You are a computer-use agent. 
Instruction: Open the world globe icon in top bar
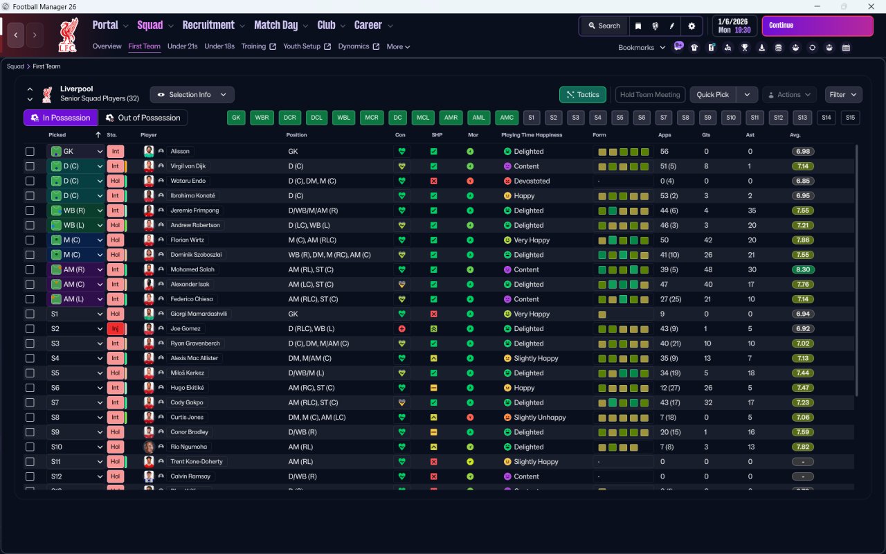655,26
